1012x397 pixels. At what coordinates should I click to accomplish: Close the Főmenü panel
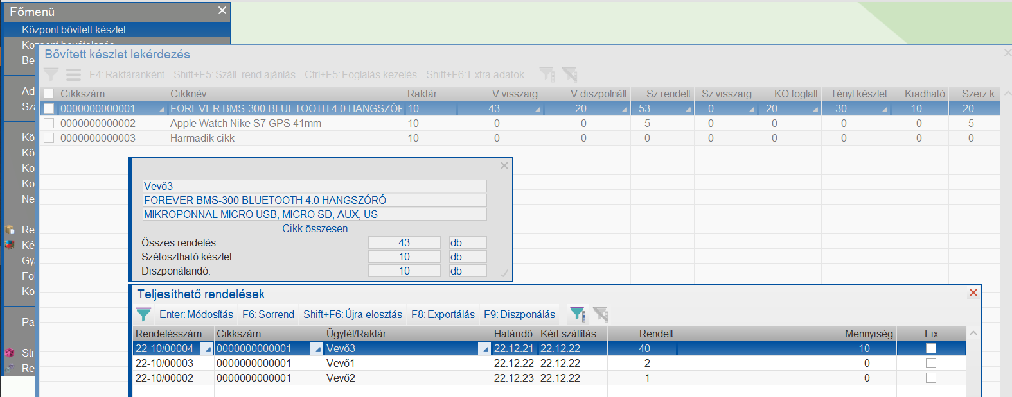(x=222, y=10)
